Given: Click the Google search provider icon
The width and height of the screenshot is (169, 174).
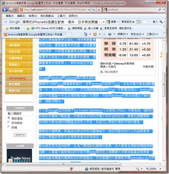Looking at the screenshot, I should (x=105, y=10).
